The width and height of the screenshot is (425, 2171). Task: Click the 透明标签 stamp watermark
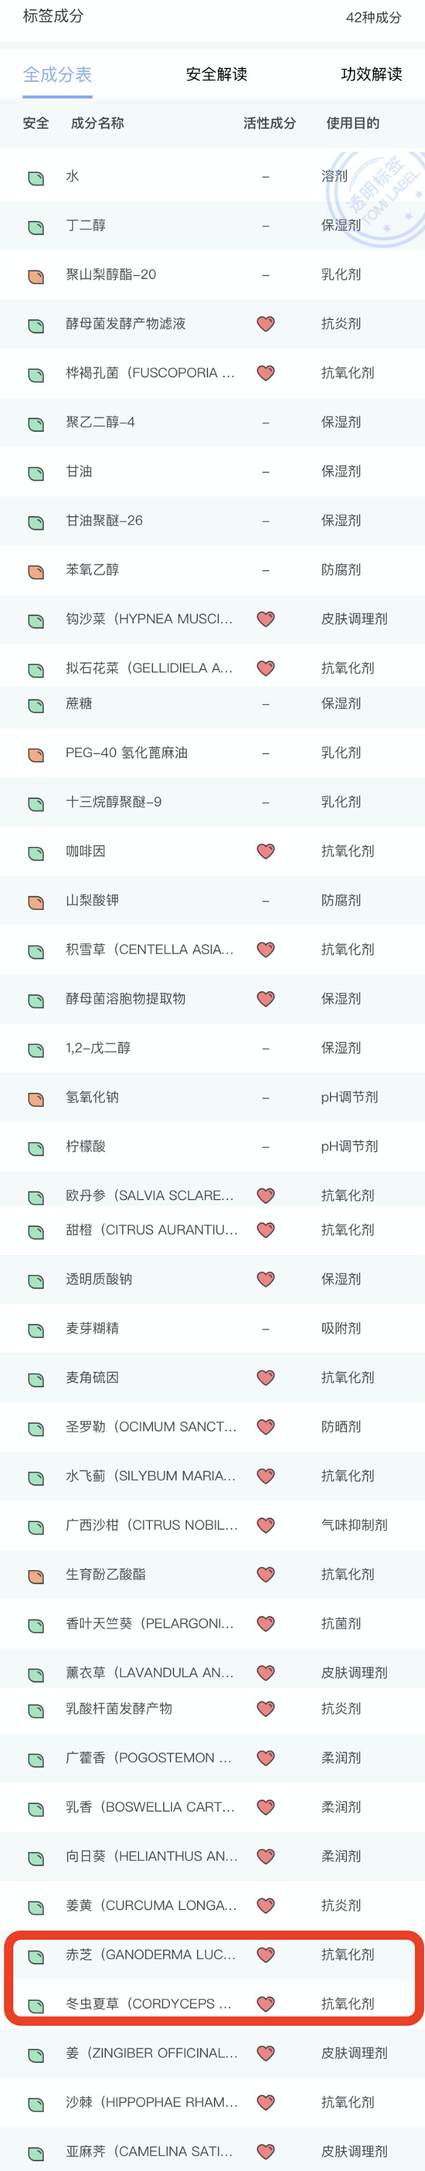tap(376, 199)
